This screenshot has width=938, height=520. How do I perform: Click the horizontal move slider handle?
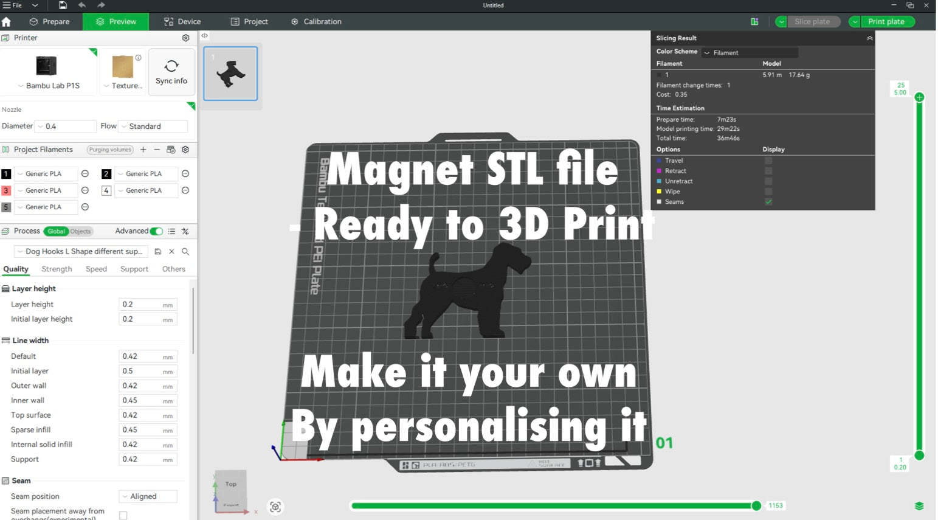click(756, 505)
